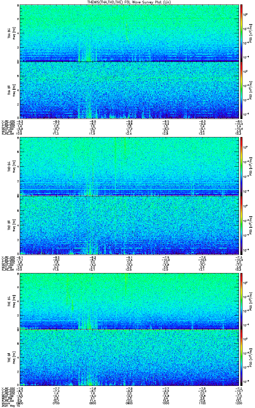Viewport: 255px width, 408px height.
Task: Click the color bar beside THE B∥ panel
Action: click(x=241, y=358)
